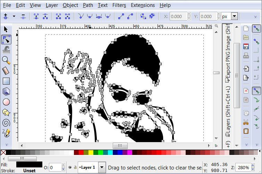
Task: Expand the Layer 1 selector dropdown
Action: [102, 167]
